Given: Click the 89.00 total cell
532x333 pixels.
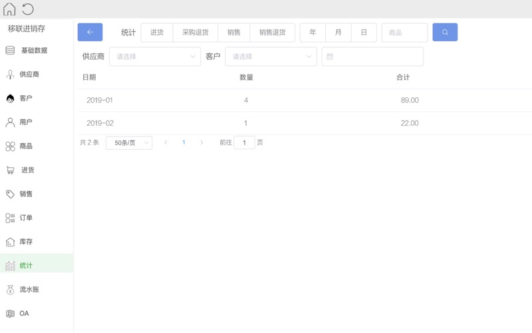Looking at the screenshot, I should pos(410,101).
